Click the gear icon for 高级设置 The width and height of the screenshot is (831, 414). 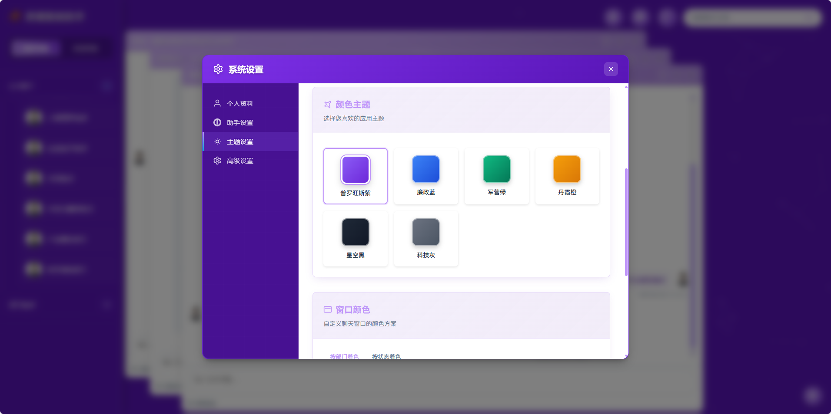217,161
